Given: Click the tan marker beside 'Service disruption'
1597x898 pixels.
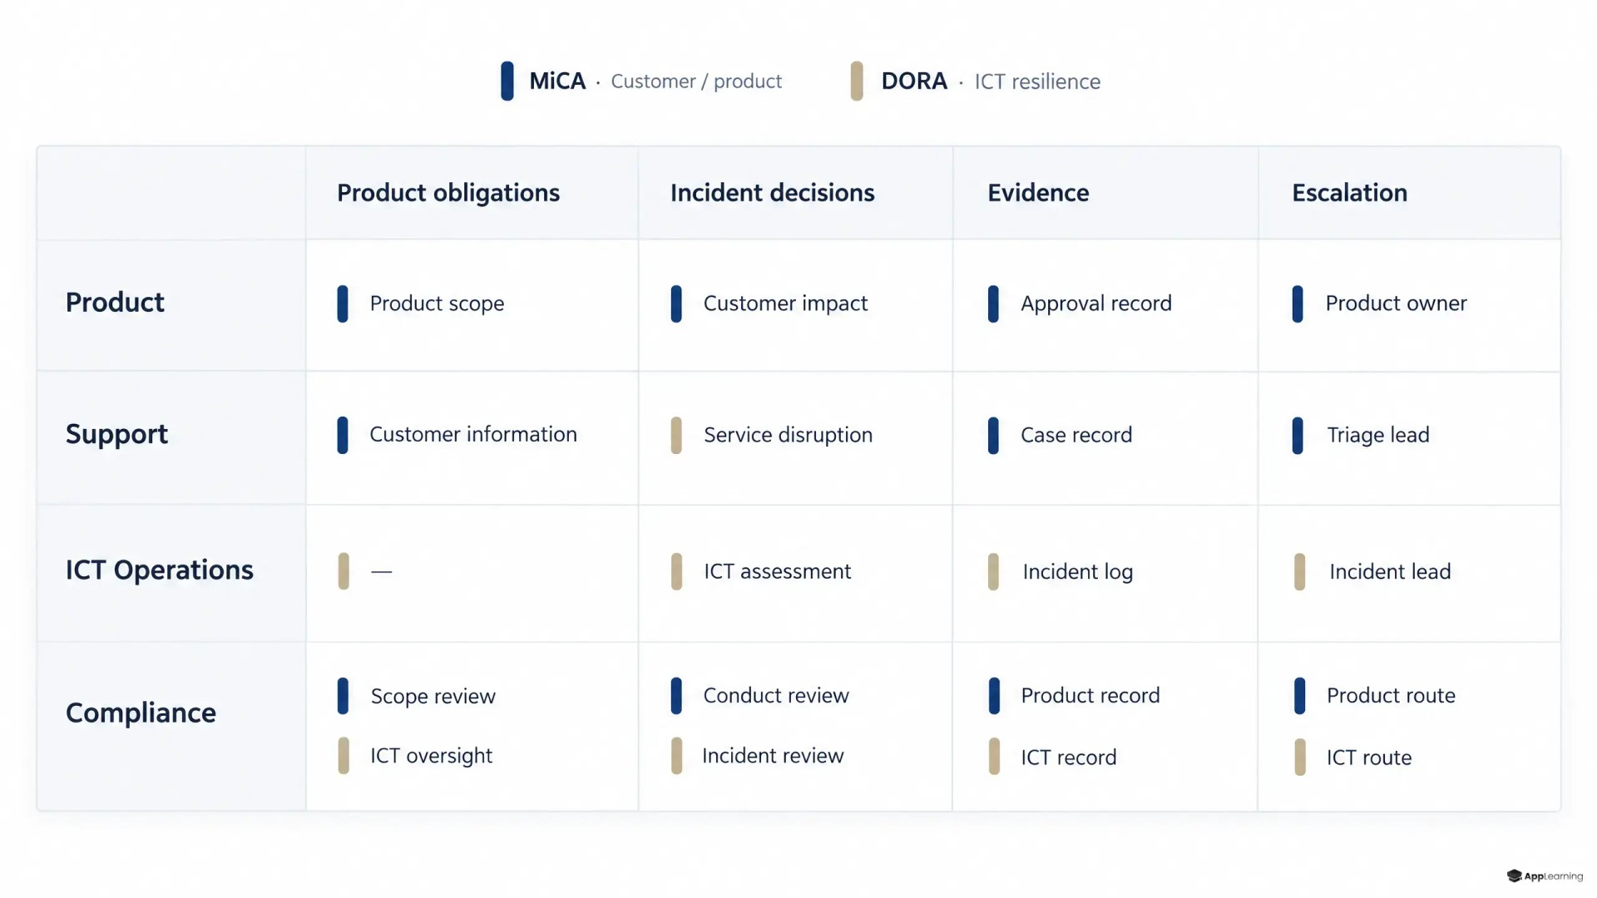Looking at the screenshot, I should click(676, 435).
